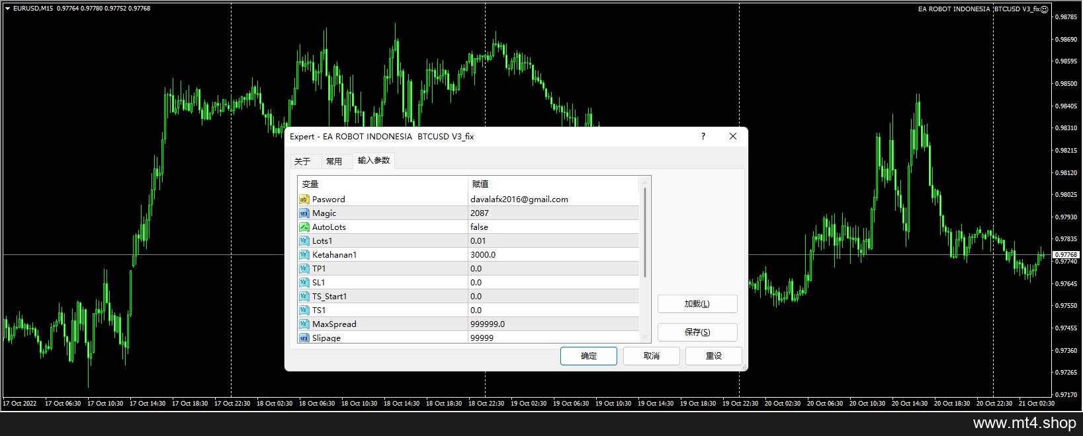Screen dimensions: 1083x436
Task: Click the 0.98785 price scale label
Action: 1066,17
